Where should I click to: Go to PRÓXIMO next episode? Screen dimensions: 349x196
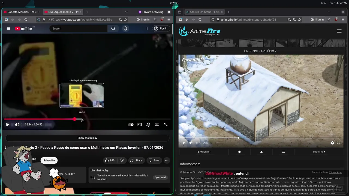click(319, 152)
